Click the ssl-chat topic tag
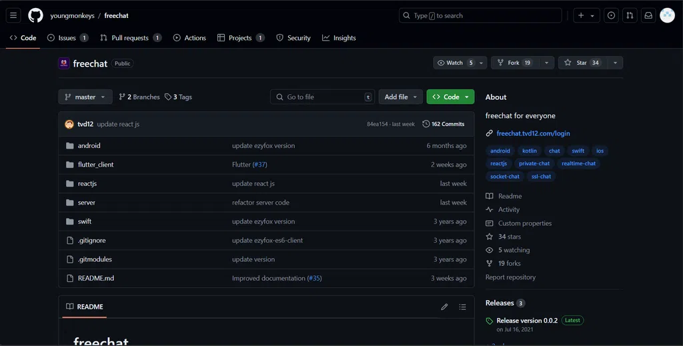This screenshot has height=346, width=683. 541,177
